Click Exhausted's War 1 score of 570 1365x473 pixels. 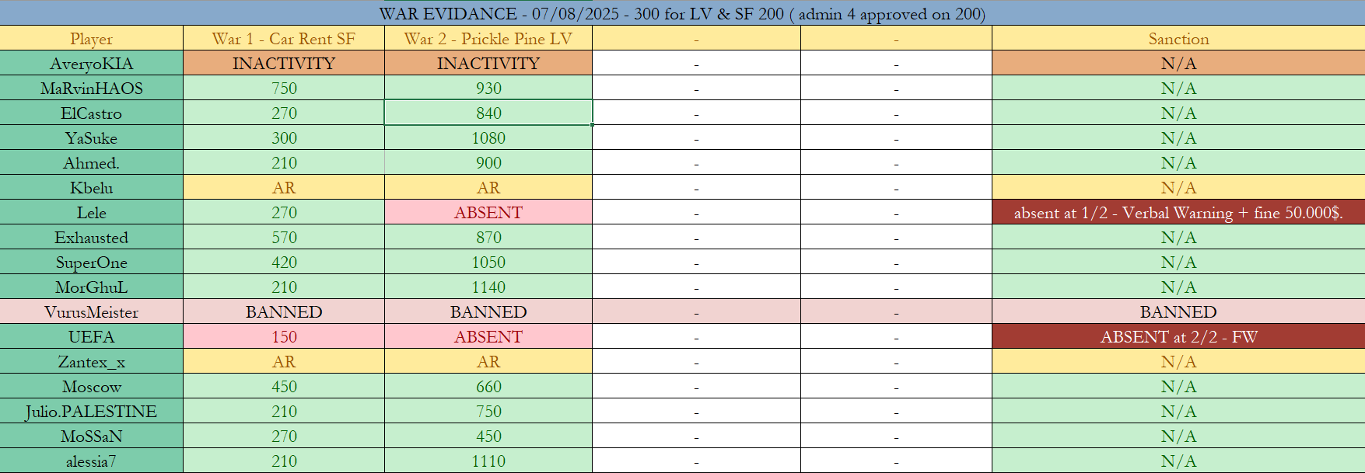(284, 238)
